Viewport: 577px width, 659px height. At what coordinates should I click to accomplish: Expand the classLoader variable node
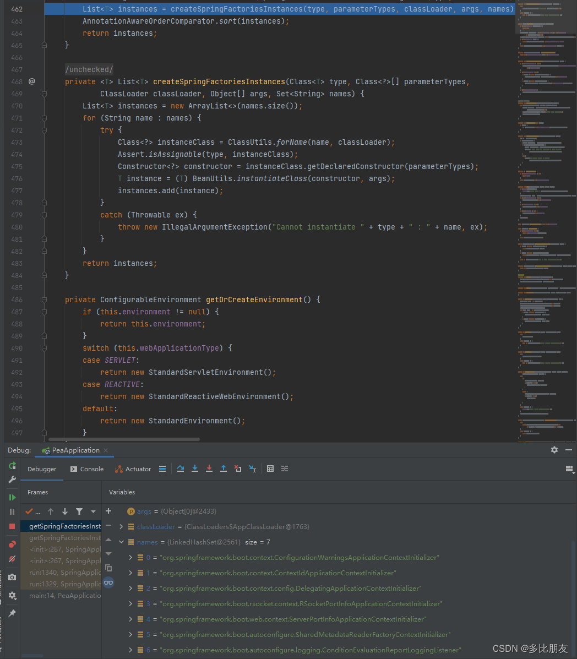121,526
